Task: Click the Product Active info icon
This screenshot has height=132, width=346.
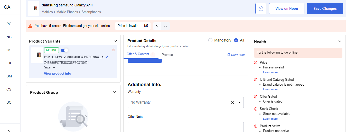Action: click(x=256, y=126)
